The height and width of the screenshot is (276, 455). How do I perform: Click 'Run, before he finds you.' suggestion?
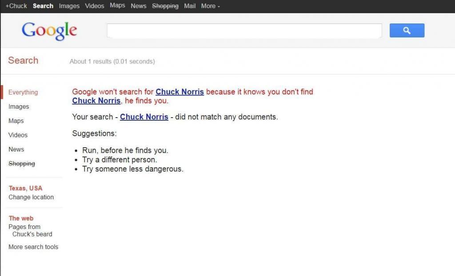pos(125,150)
